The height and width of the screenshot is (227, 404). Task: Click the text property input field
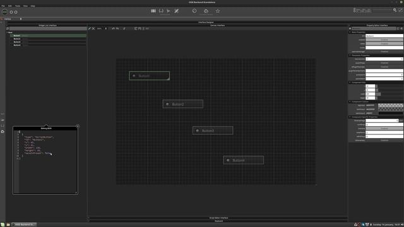click(384, 36)
